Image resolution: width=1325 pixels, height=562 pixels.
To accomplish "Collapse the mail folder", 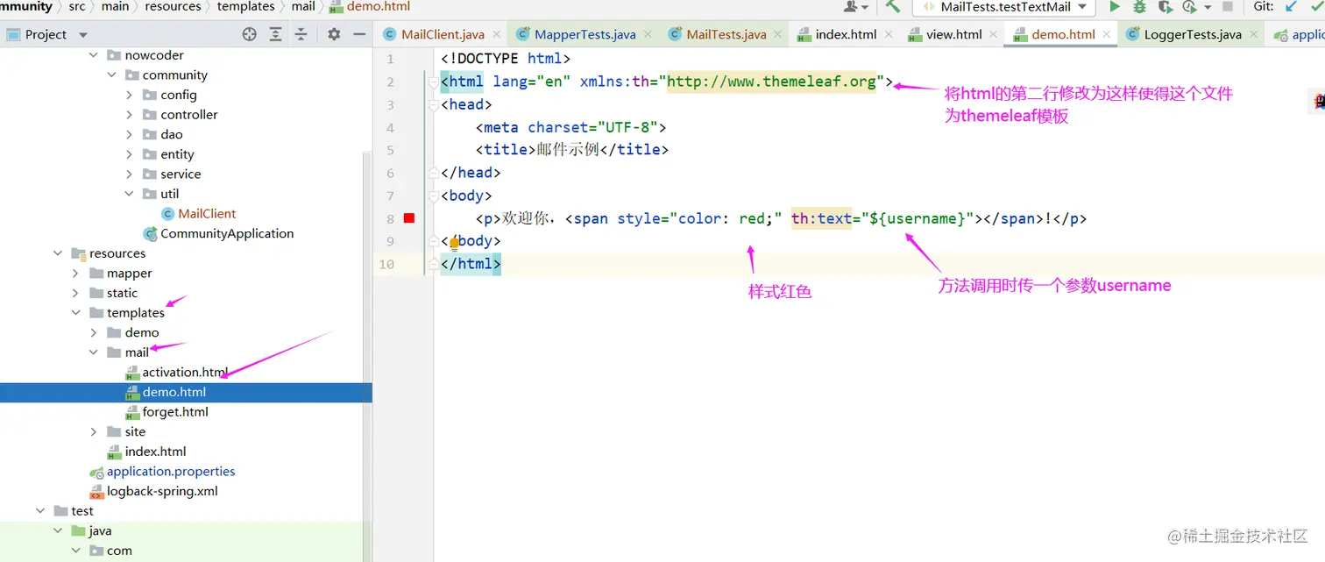I will (x=94, y=352).
